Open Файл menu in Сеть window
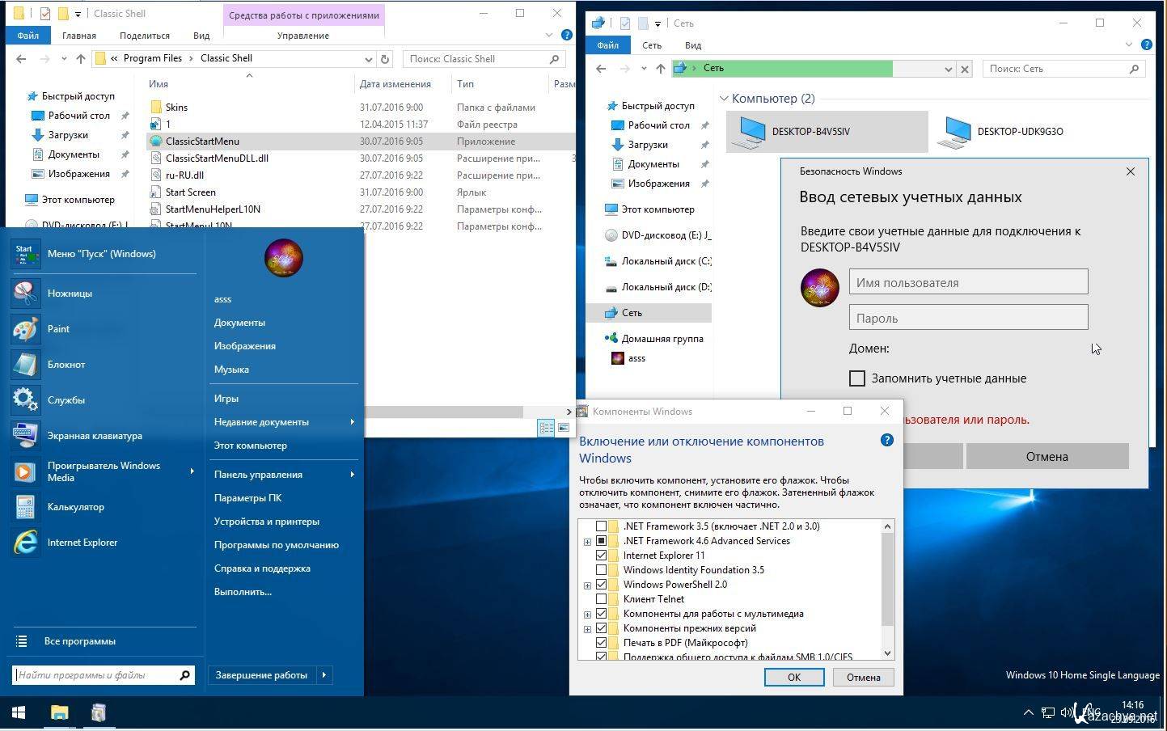Viewport: 1167px width, 731px height. 607,45
